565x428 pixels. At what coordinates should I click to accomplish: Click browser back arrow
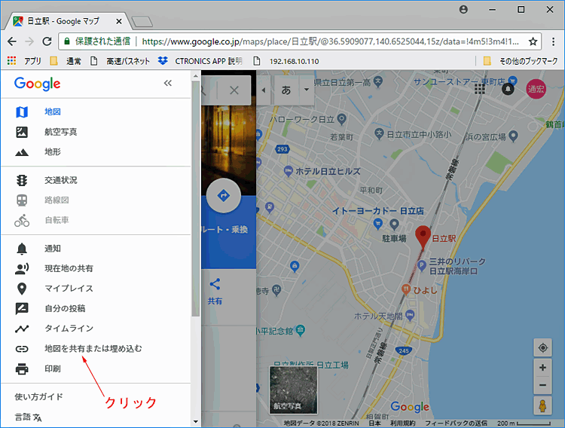point(12,41)
